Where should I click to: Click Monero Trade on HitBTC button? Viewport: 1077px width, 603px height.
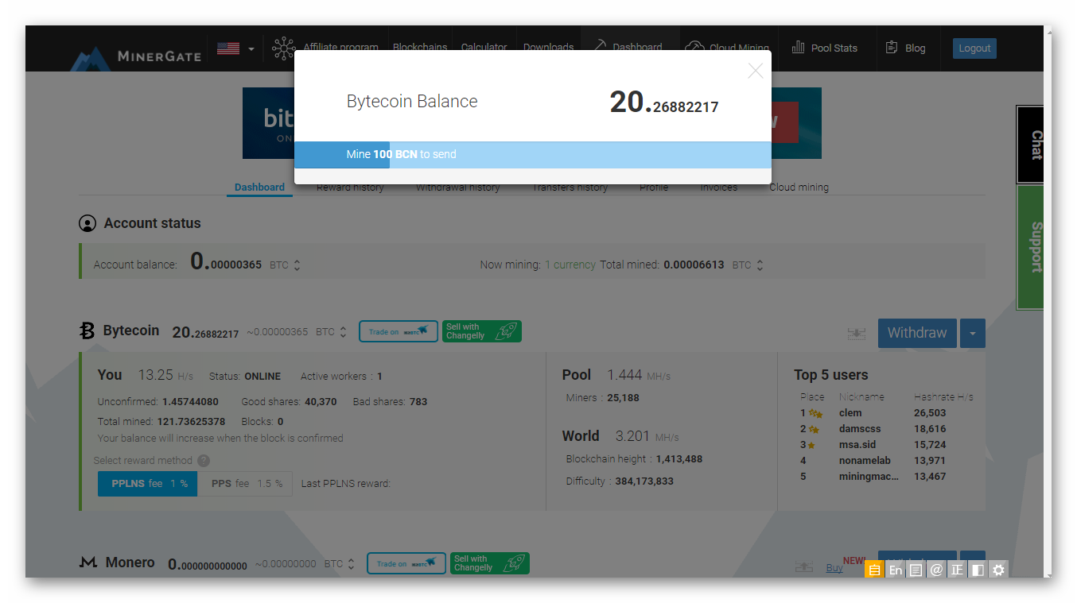coord(406,563)
